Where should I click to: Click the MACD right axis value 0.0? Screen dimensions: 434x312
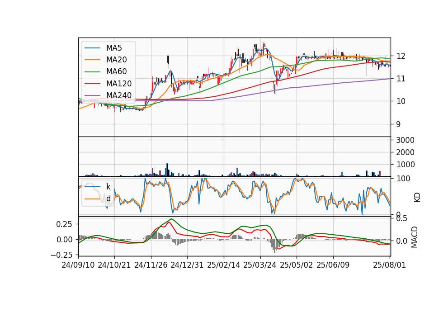tap(401, 241)
